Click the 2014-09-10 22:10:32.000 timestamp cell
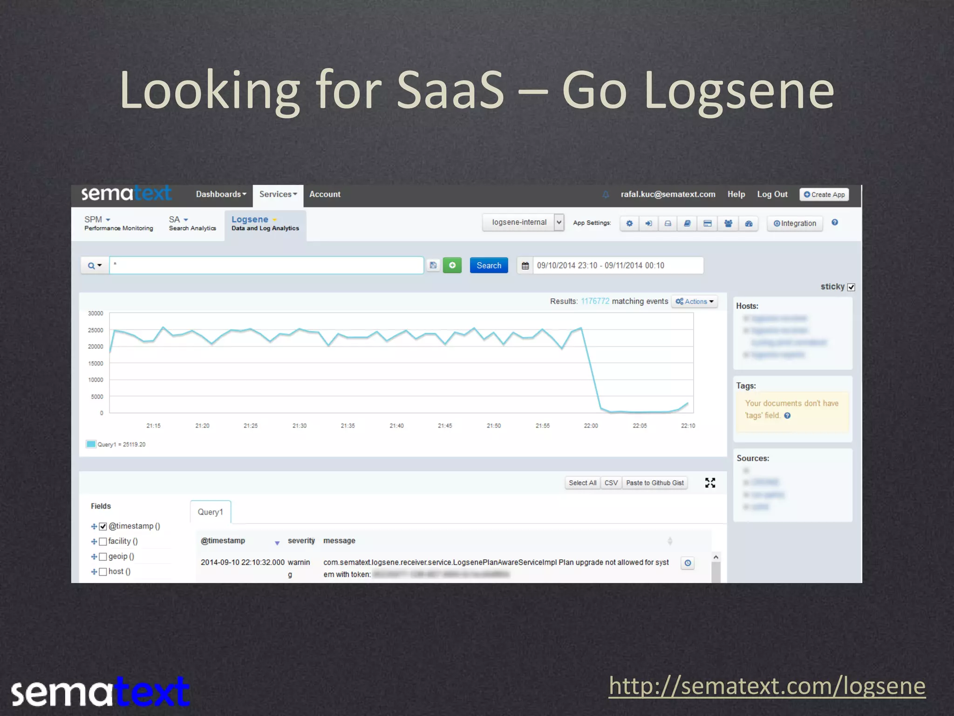Viewport: 954px width, 716px height. coord(242,562)
